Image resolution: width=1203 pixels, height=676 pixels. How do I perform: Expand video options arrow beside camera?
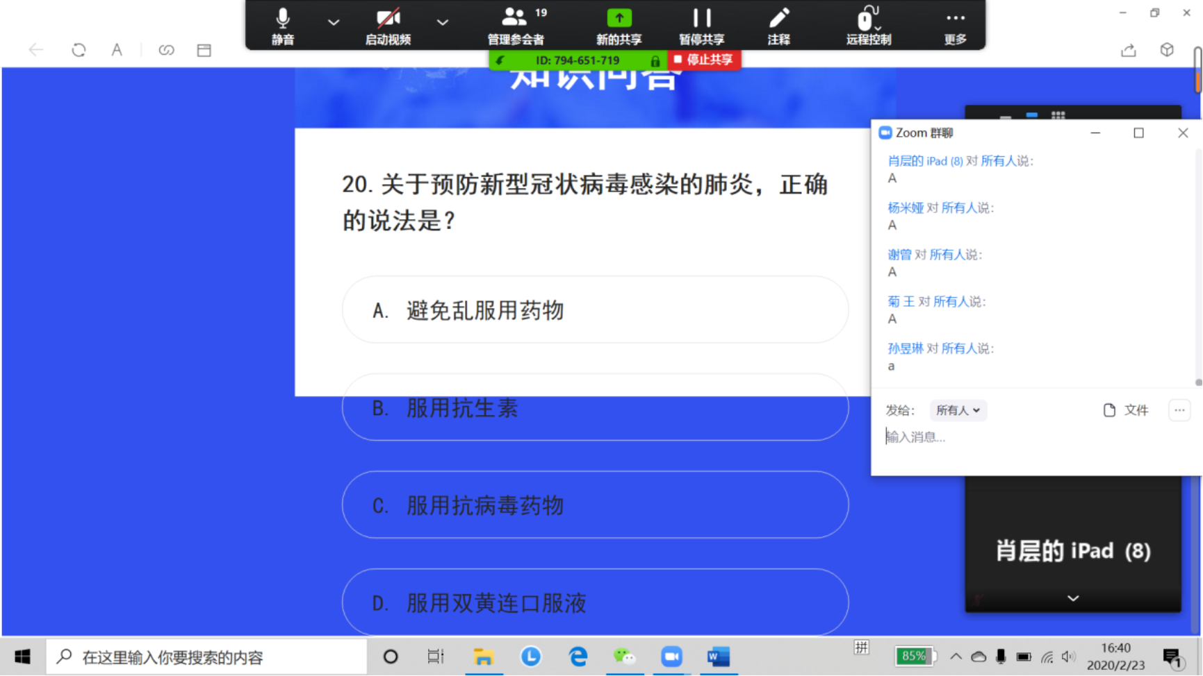click(442, 22)
